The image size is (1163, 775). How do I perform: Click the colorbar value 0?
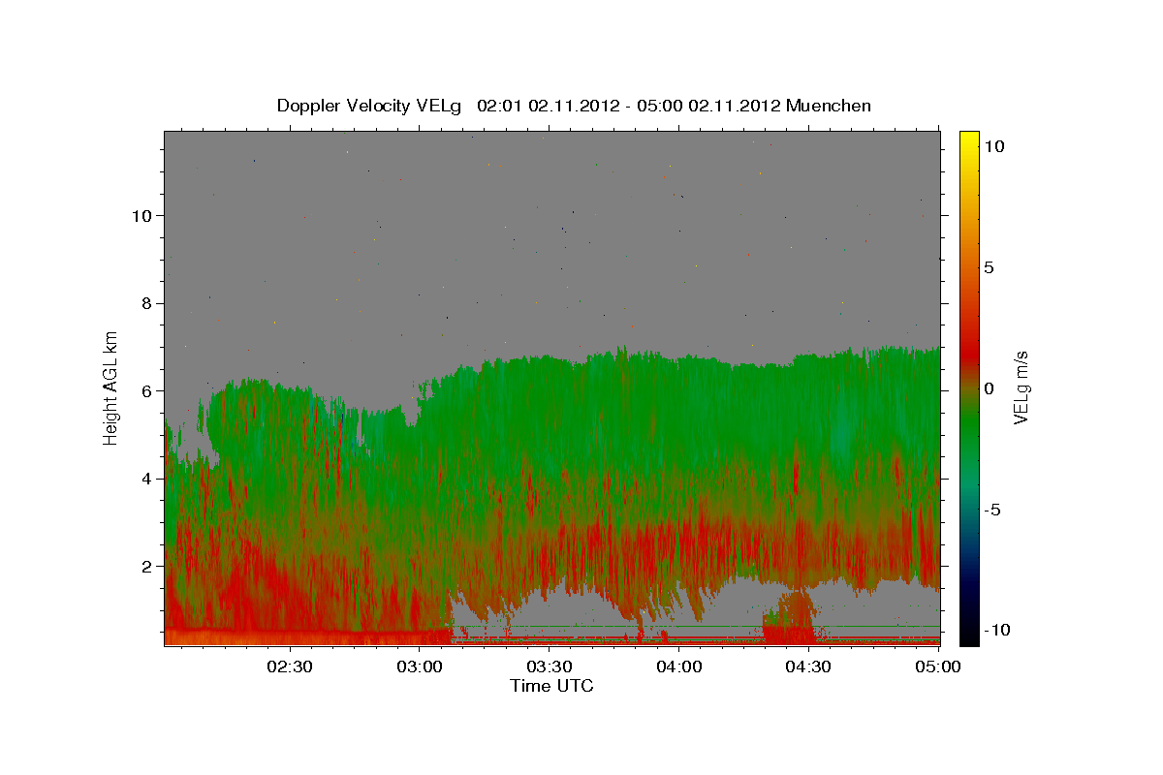[990, 388]
